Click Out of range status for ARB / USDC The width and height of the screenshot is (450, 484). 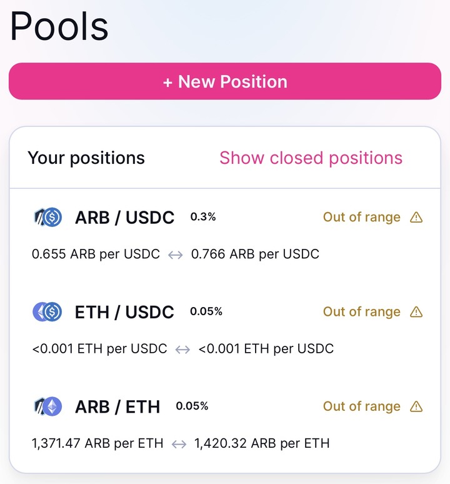pos(361,218)
